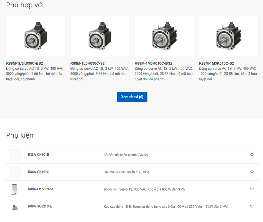Viewport: 263px width, 222px height.
Task: Add R88A-FI1S309-SE to favorites heart
Action: pos(252,189)
